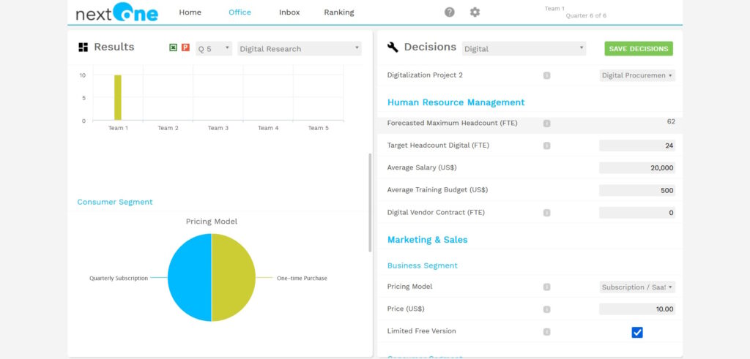Viewport: 750px width, 359px height.
Task: Toggle the Limited Free Version checkbox
Action: 637,332
